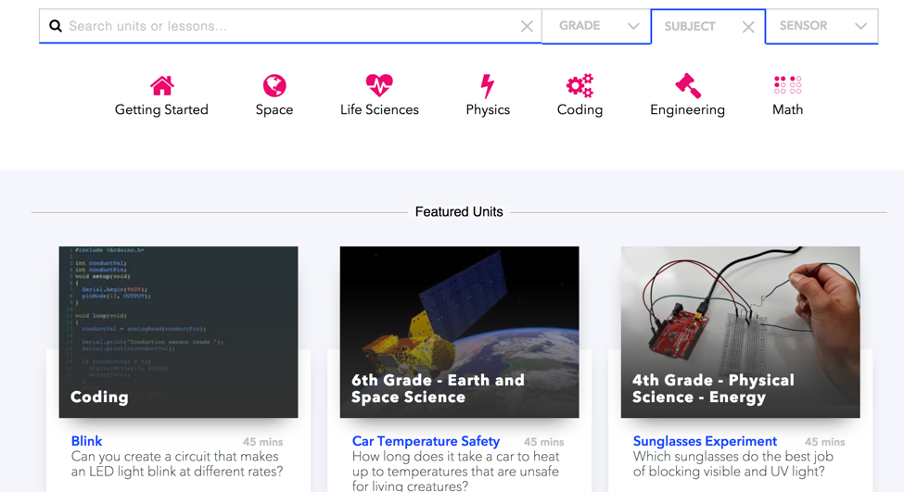Screen dimensions: 904x492
Task: Open the Math dots icon
Action: click(x=787, y=84)
